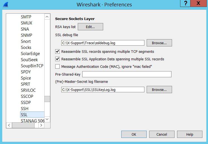Select Spice in protocol list
The width and height of the screenshot is (208, 144).
tap(26, 78)
